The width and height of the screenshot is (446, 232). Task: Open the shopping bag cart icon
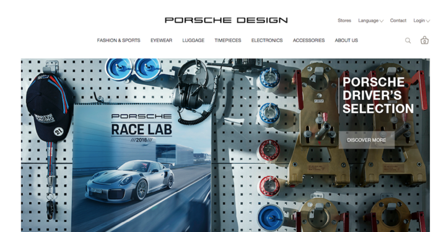click(x=424, y=40)
